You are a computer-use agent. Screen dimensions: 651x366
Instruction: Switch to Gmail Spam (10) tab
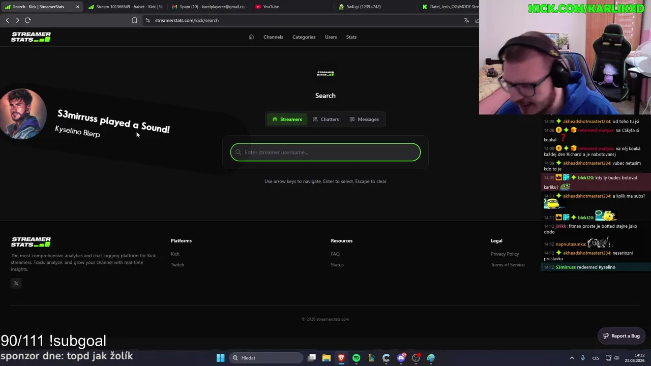point(209,7)
